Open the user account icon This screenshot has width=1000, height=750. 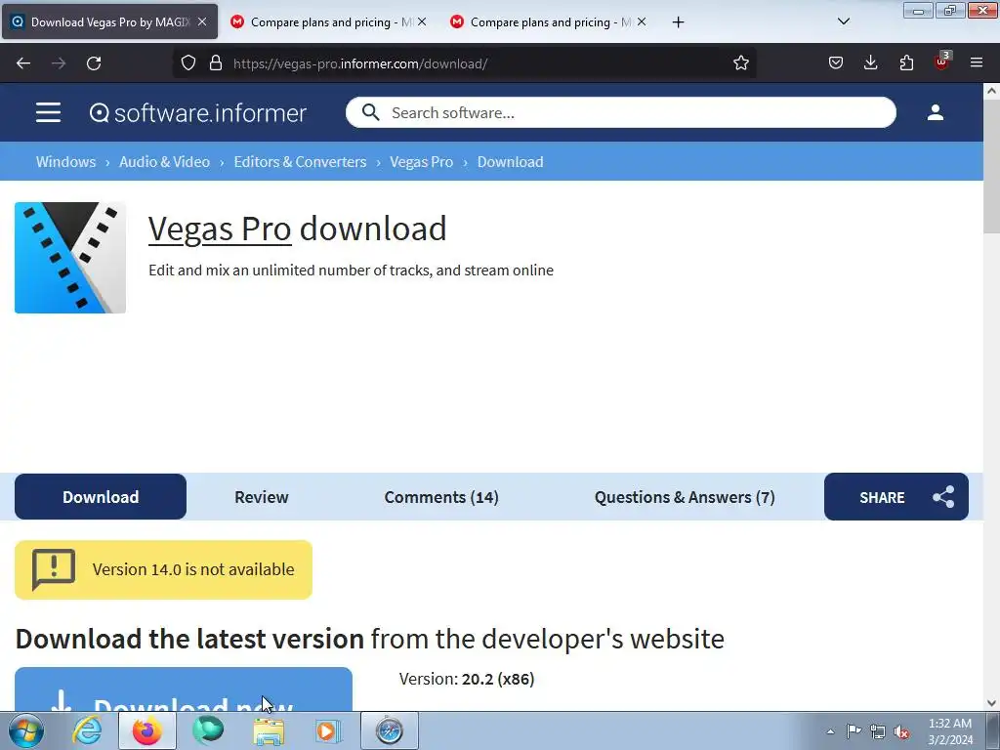coord(935,112)
